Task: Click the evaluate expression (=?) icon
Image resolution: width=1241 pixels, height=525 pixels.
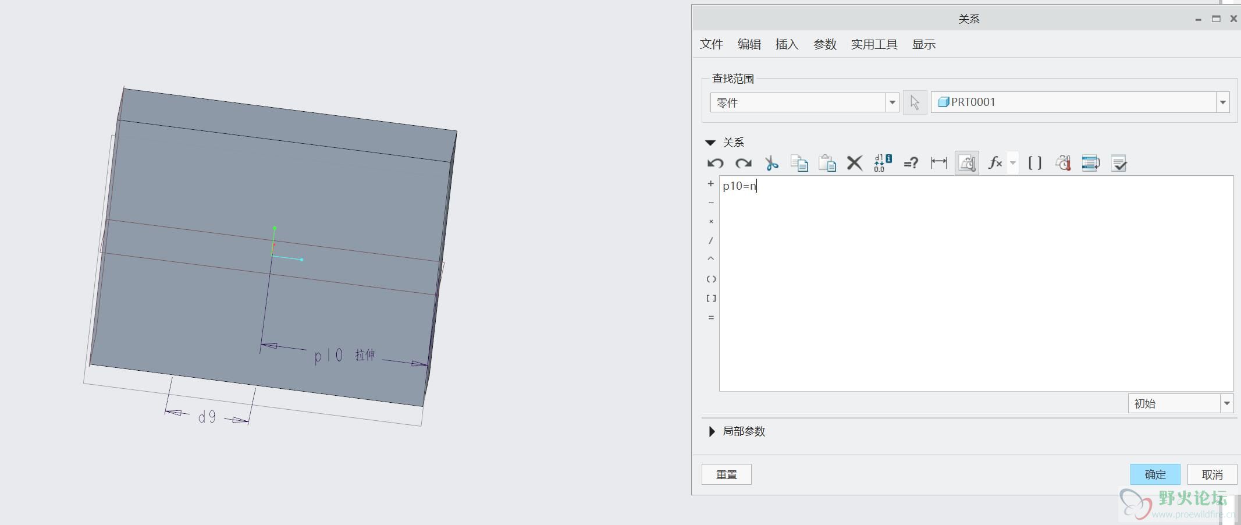Action: (x=911, y=164)
